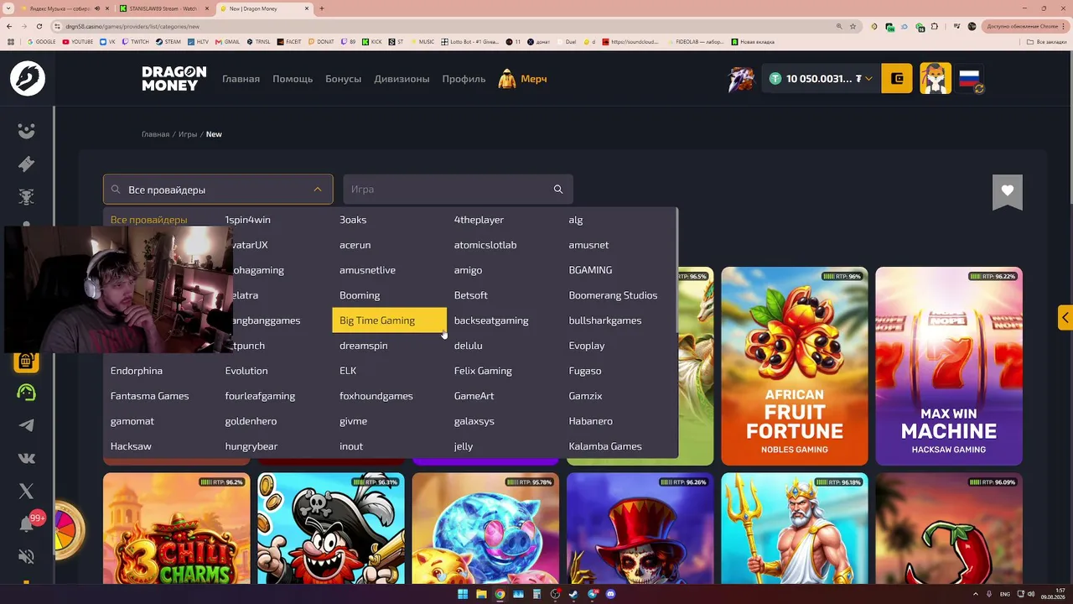Click the Dragon Money round logo icon
Viewport: 1073px width, 604px height.
pyautogui.click(x=28, y=79)
